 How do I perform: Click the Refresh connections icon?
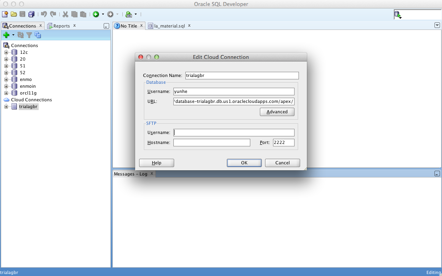pos(20,35)
